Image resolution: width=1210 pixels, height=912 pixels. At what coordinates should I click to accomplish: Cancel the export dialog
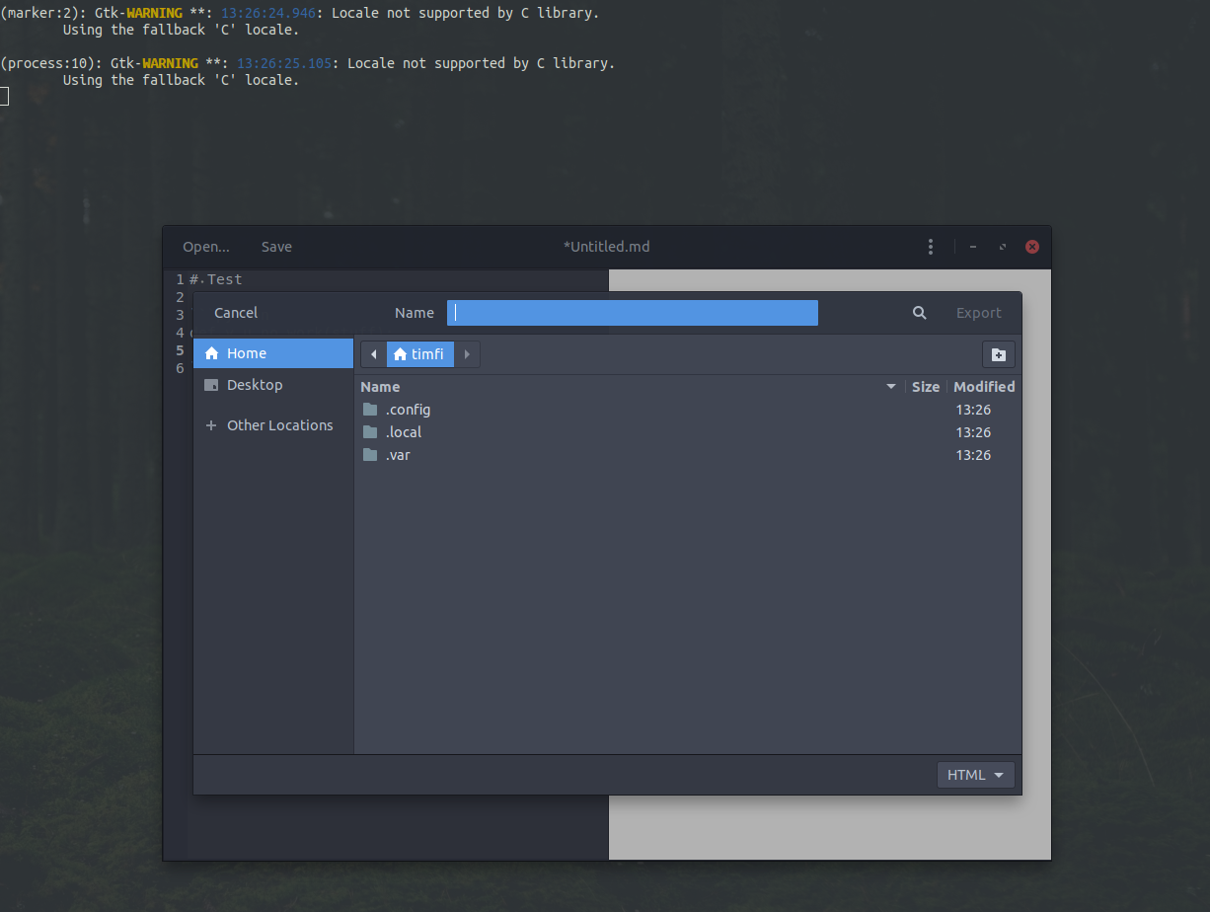(236, 313)
